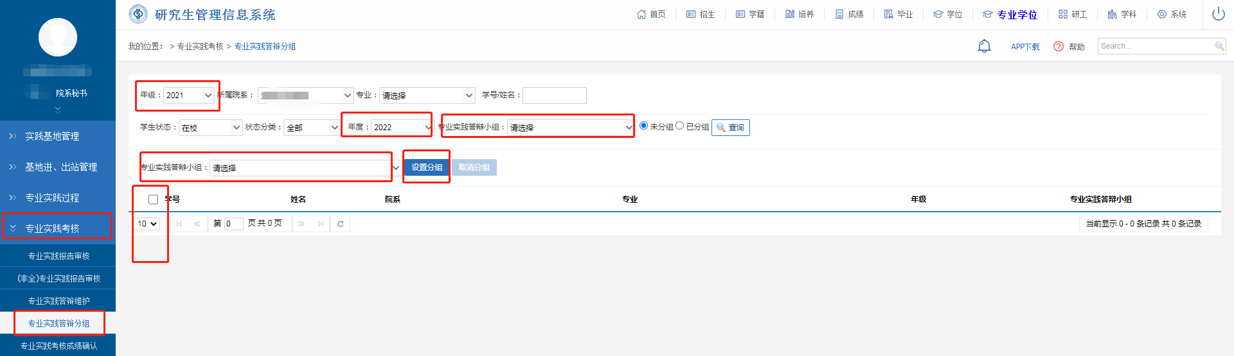Open the 年级 dropdown showing 2021
Image resolution: width=1234 pixels, height=356 pixels.
[189, 96]
